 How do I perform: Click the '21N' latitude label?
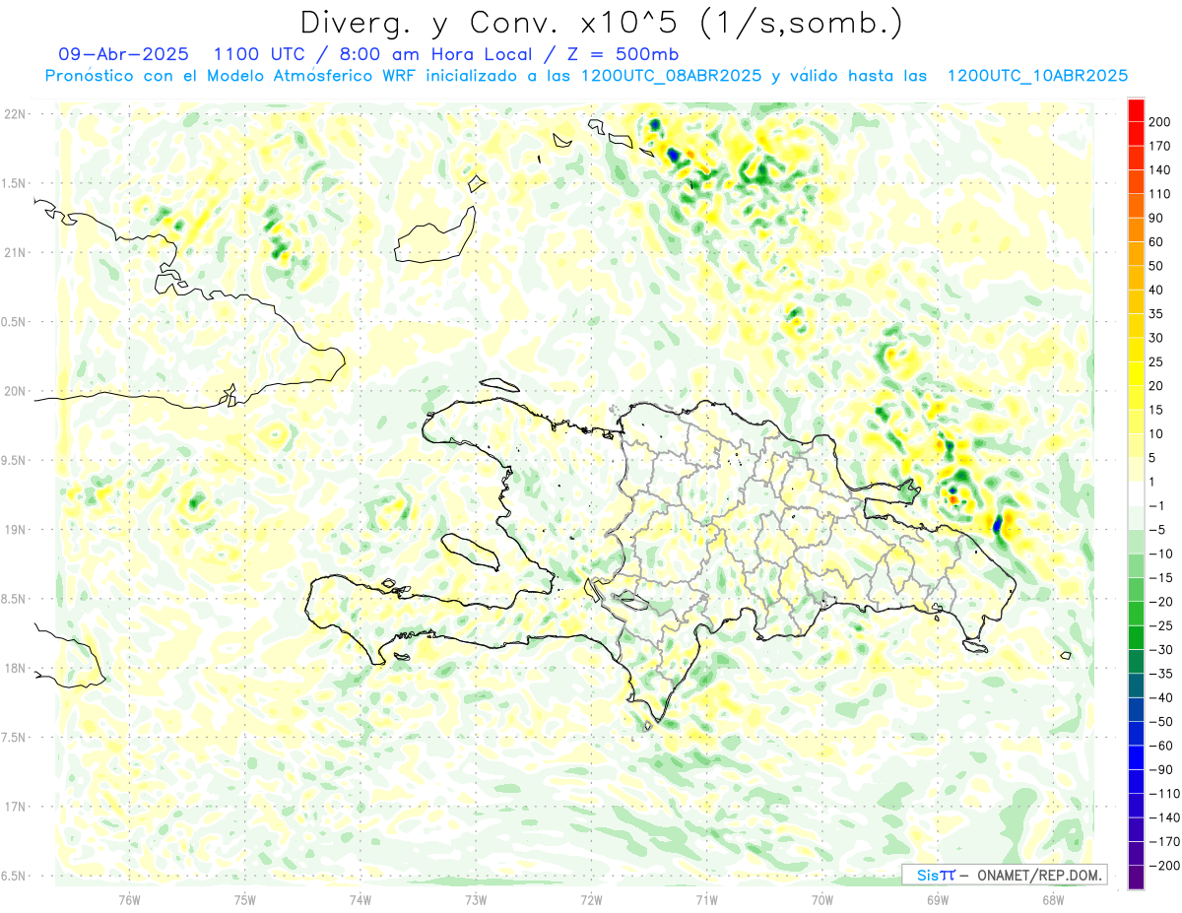(15, 252)
